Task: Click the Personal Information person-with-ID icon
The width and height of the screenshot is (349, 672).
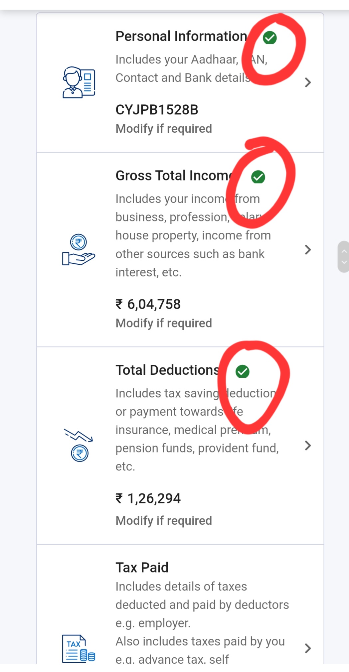Action: pyautogui.click(x=79, y=82)
